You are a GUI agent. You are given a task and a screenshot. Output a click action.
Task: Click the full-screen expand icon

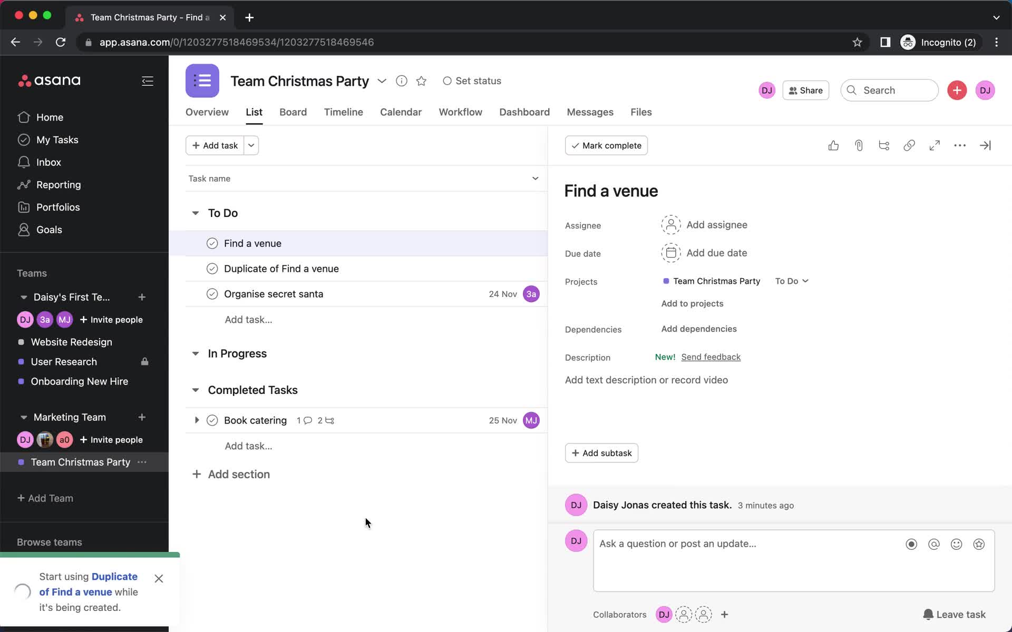(935, 145)
